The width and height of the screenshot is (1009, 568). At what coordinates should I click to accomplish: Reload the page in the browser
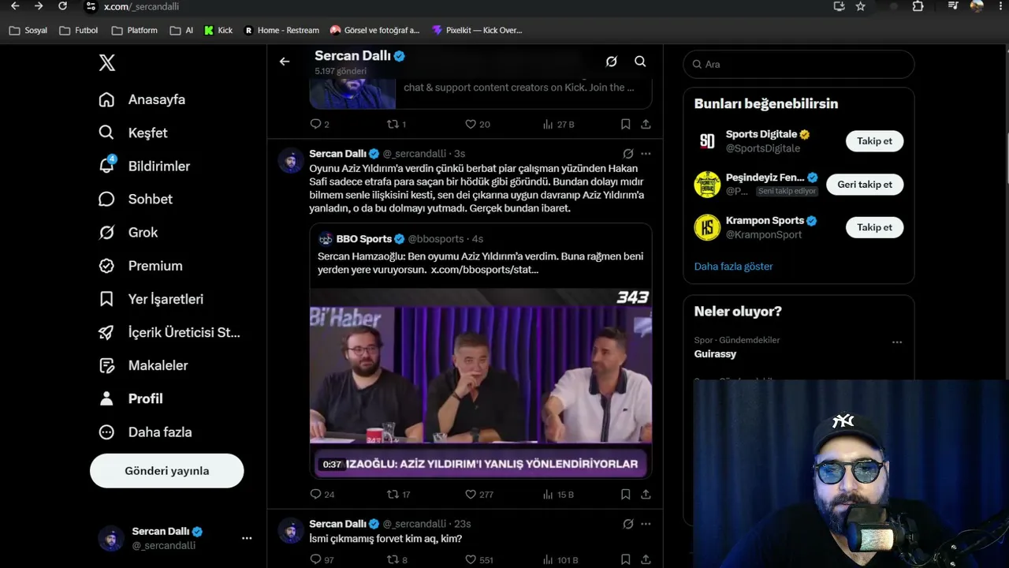click(x=62, y=6)
